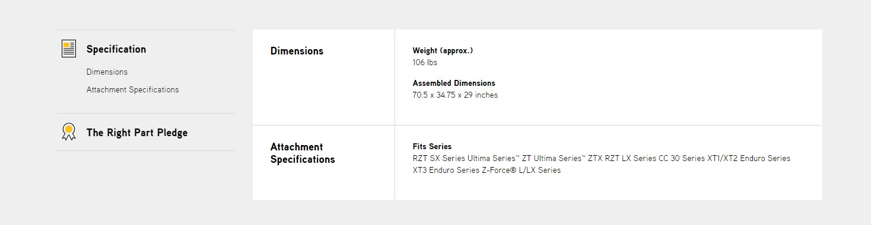
Task: Open The Right Part Pledge section
Action: point(137,133)
